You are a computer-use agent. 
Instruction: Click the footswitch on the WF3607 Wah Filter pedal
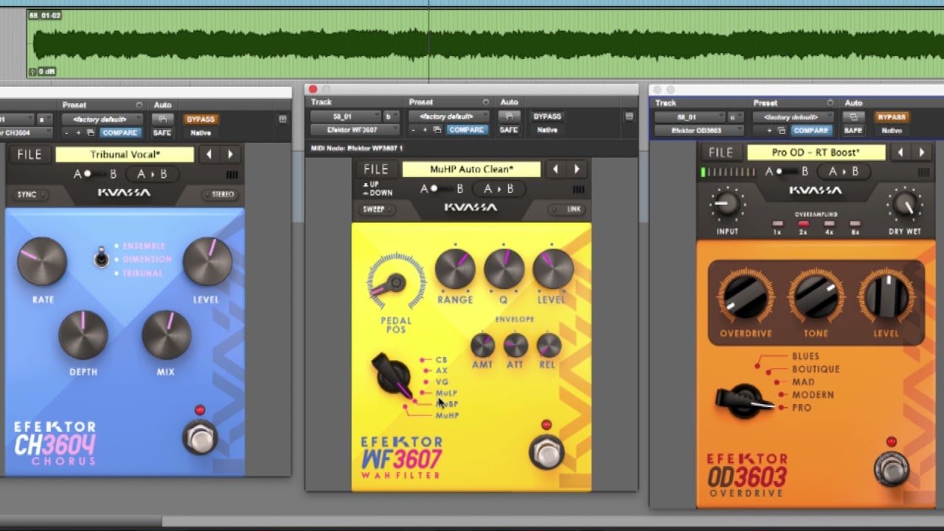coord(546,453)
